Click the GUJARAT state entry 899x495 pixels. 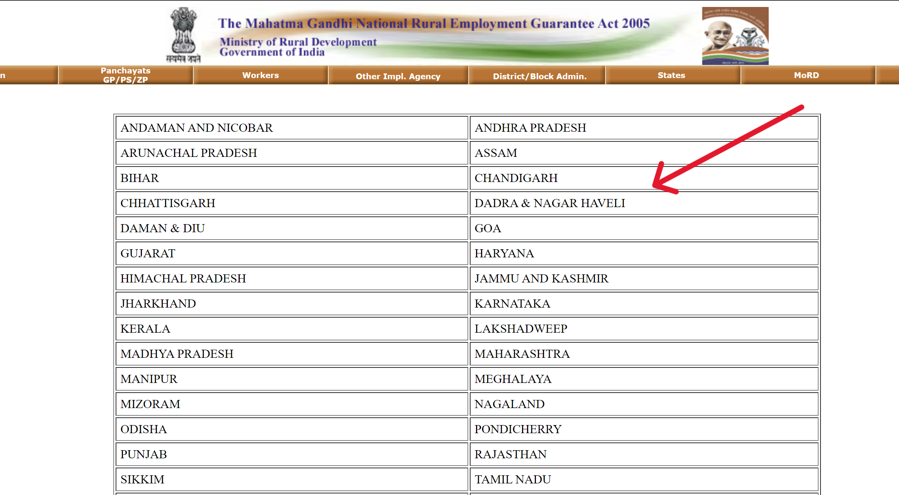point(148,253)
